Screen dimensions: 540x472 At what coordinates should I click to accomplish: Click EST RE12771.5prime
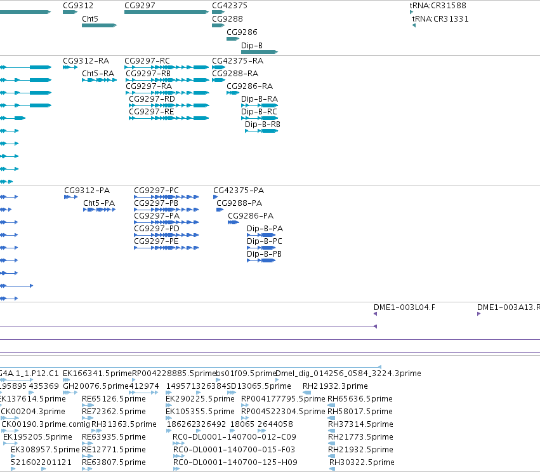coord(114,450)
